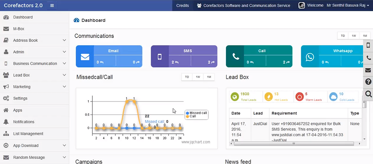Click the SMS mobile card icon
Image resolution: width=373 pixels, height=164 pixels.
click(160, 57)
